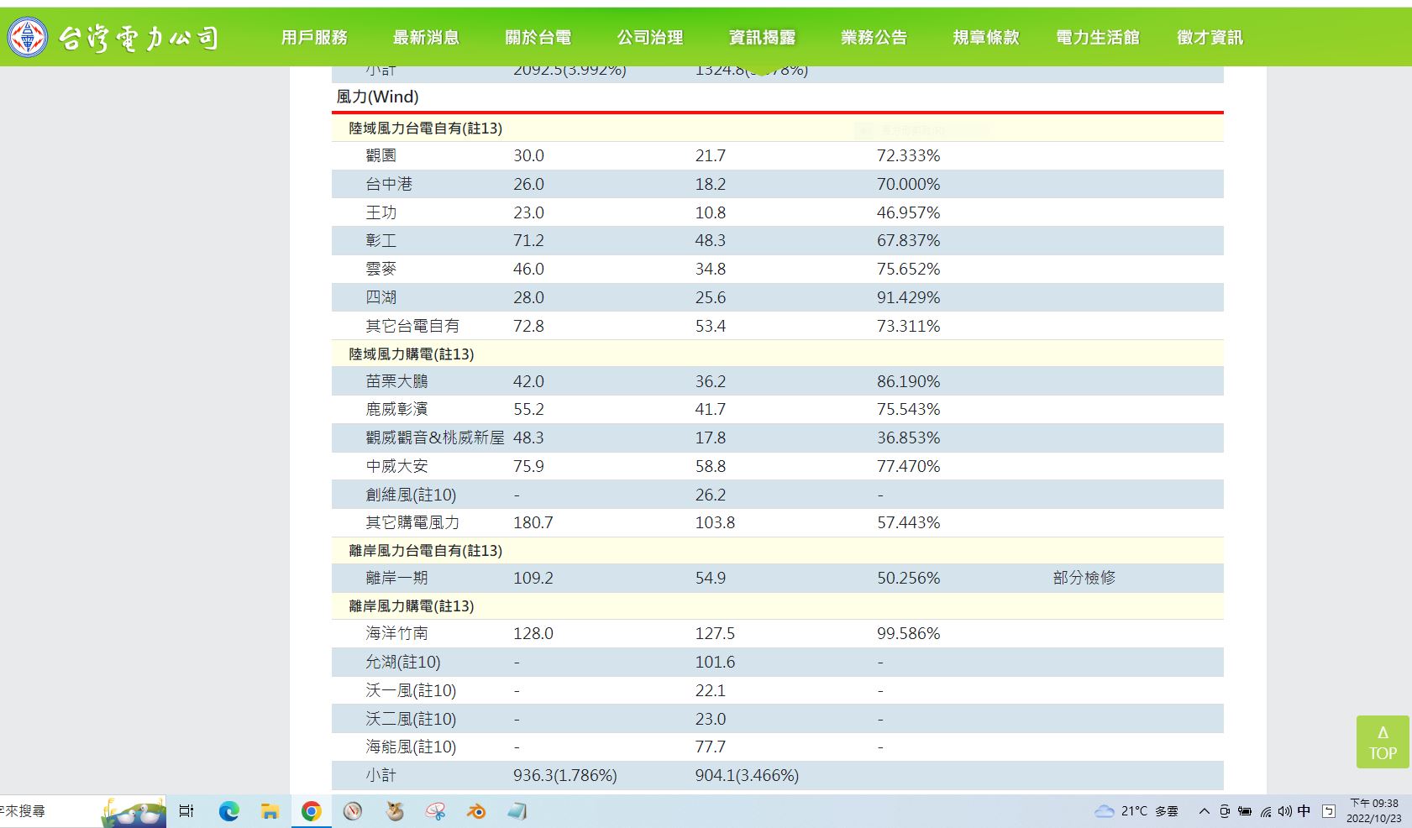Click the swan search highlight image
The height and width of the screenshot is (828, 1412).
pos(133,812)
